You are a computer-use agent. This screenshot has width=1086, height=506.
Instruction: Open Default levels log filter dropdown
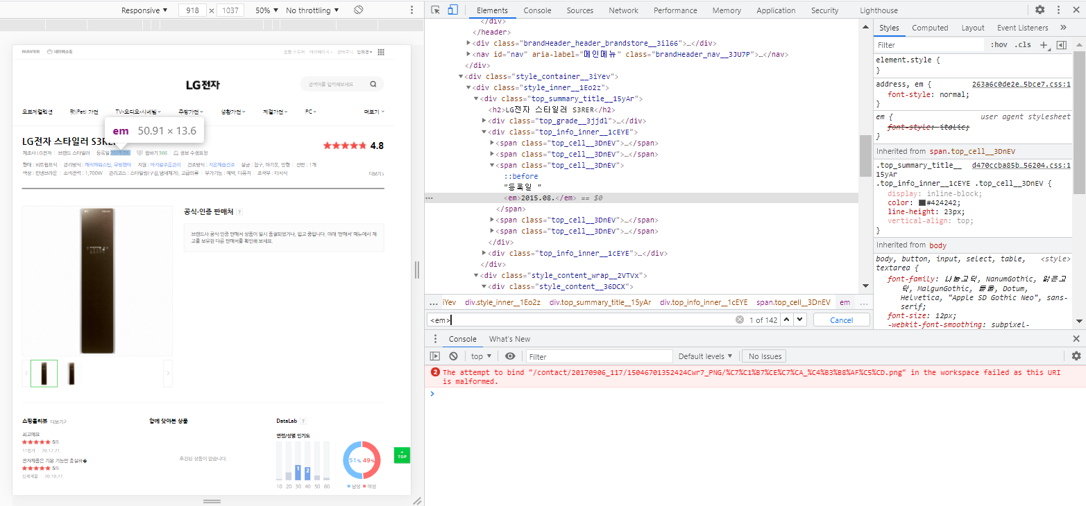[705, 356]
